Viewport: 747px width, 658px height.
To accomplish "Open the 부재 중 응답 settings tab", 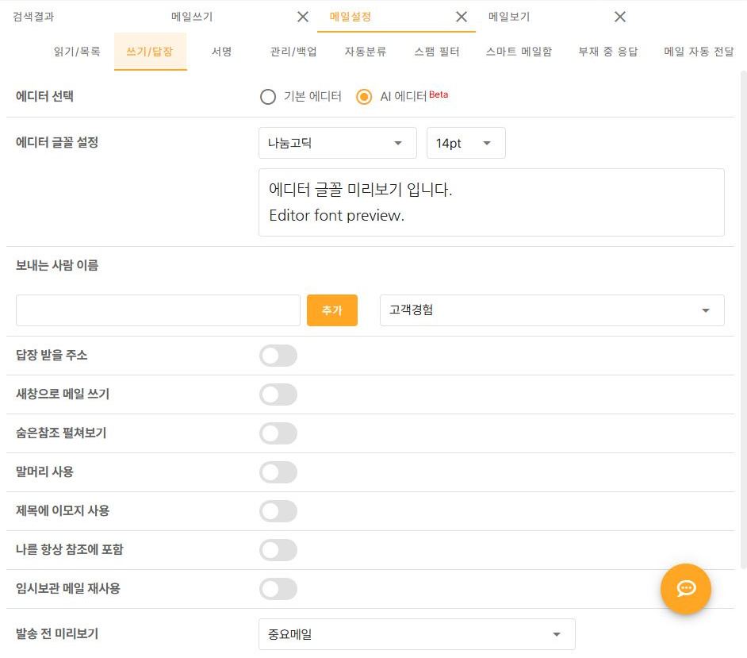I will [x=608, y=52].
